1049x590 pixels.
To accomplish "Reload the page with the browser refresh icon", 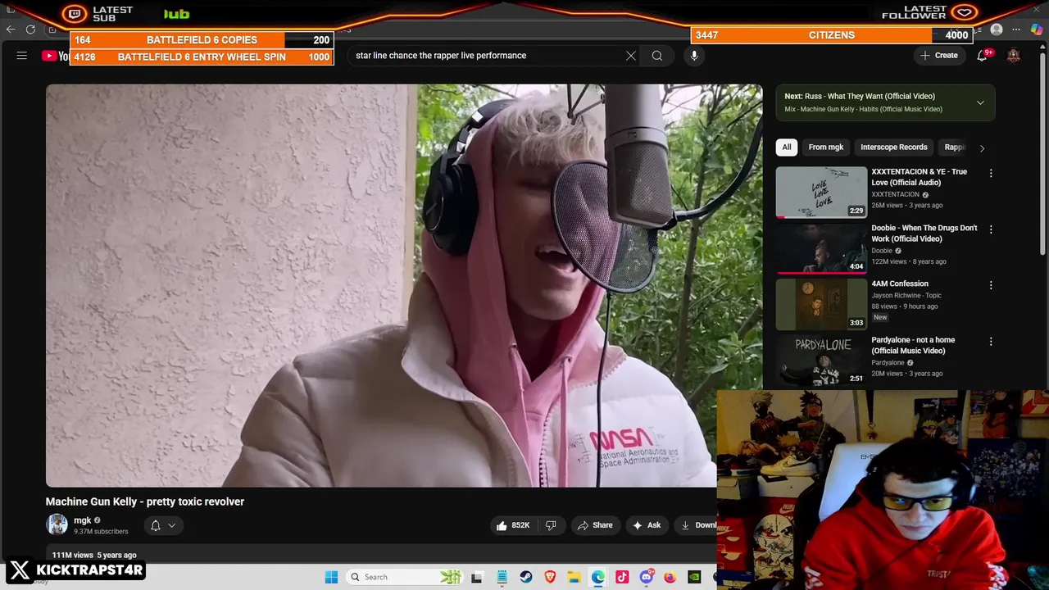I will (x=30, y=29).
